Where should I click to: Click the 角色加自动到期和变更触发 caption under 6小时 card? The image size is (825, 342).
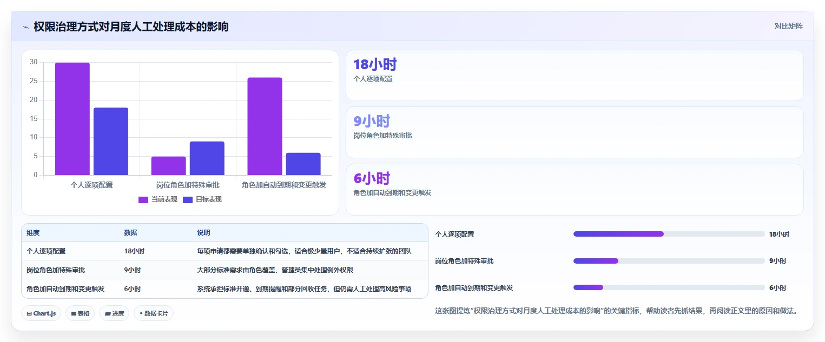[x=392, y=193]
